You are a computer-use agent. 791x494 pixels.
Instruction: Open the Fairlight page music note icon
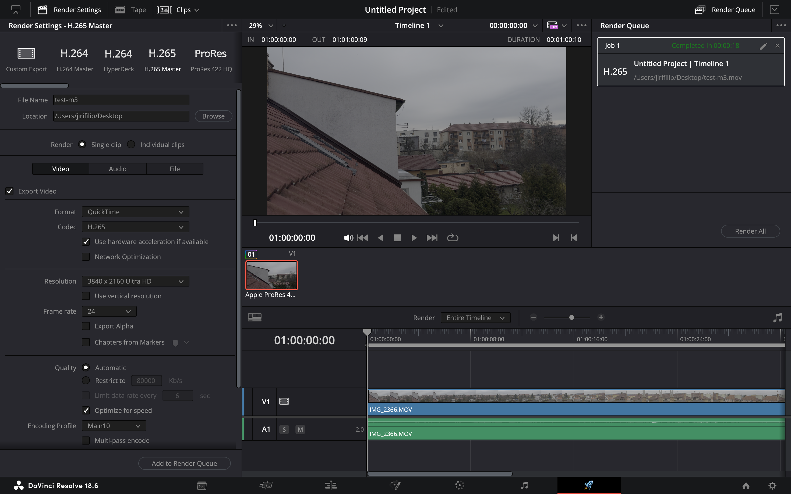coord(524,485)
